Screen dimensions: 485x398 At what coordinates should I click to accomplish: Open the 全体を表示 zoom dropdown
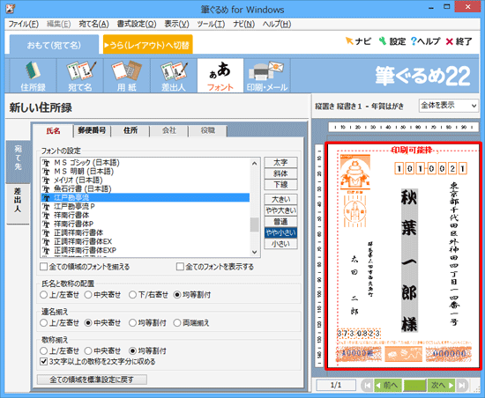449,106
